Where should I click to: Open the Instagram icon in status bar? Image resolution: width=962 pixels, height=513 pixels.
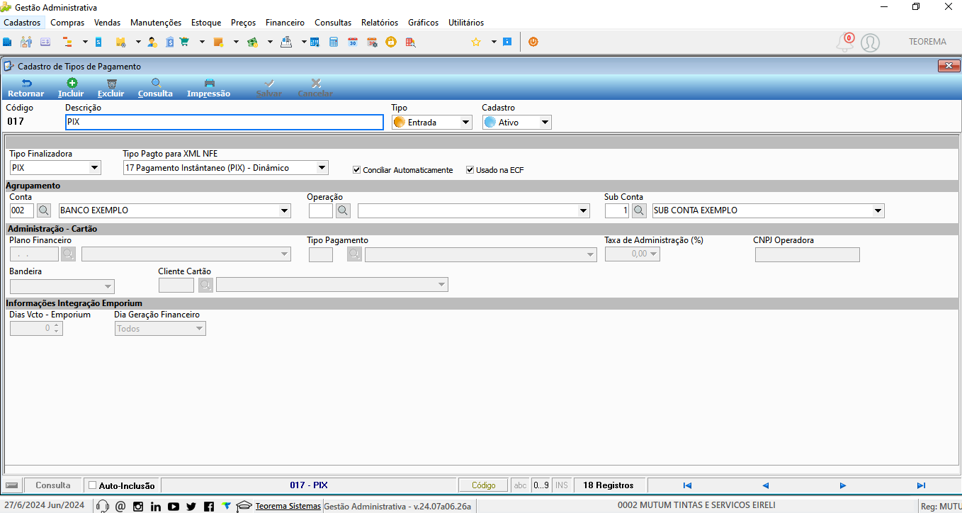[x=138, y=506]
